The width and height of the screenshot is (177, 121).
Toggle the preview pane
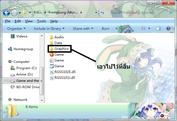click(158, 28)
